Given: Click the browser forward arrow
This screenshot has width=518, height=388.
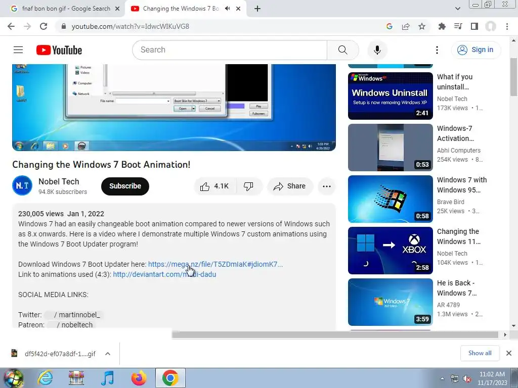Looking at the screenshot, I should coord(27,26).
